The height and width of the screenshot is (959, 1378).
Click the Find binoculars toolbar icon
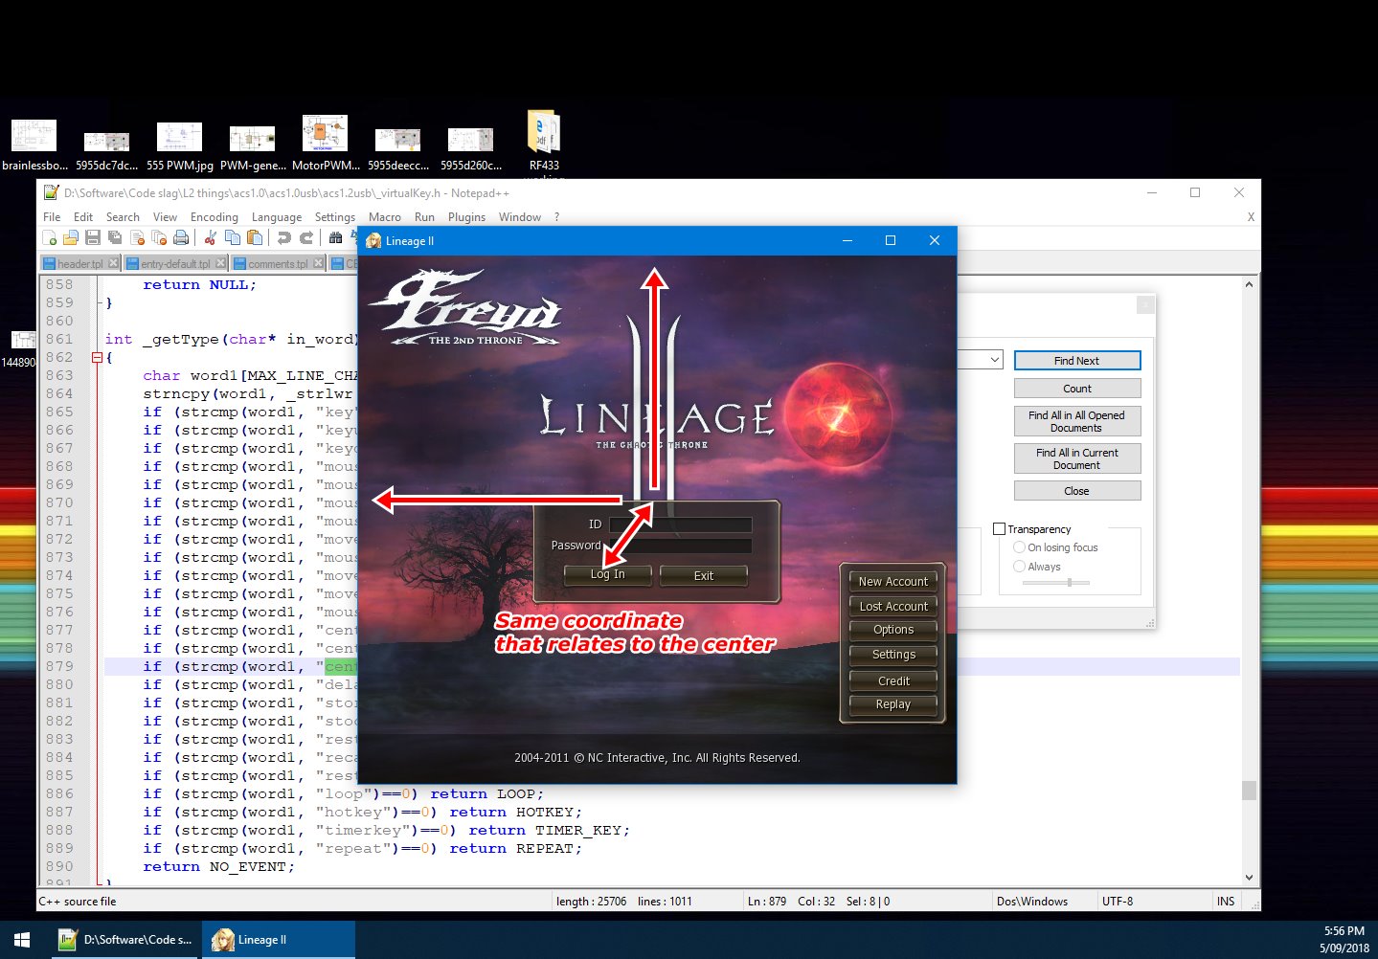point(335,238)
